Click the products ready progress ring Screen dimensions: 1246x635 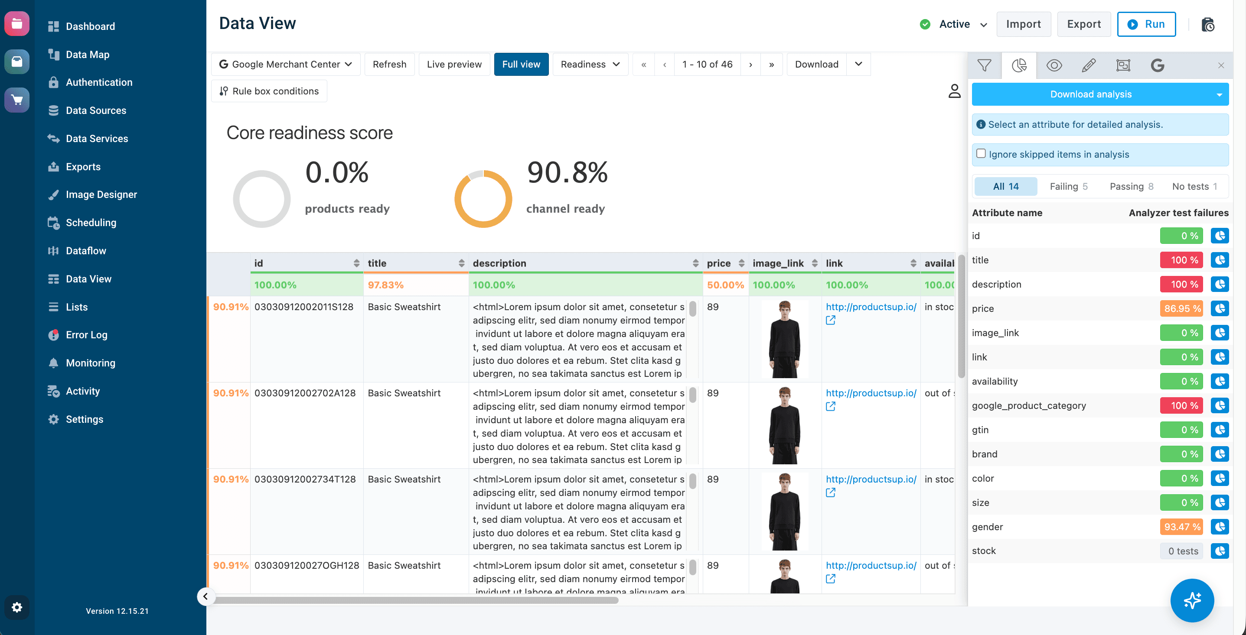(x=261, y=199)
